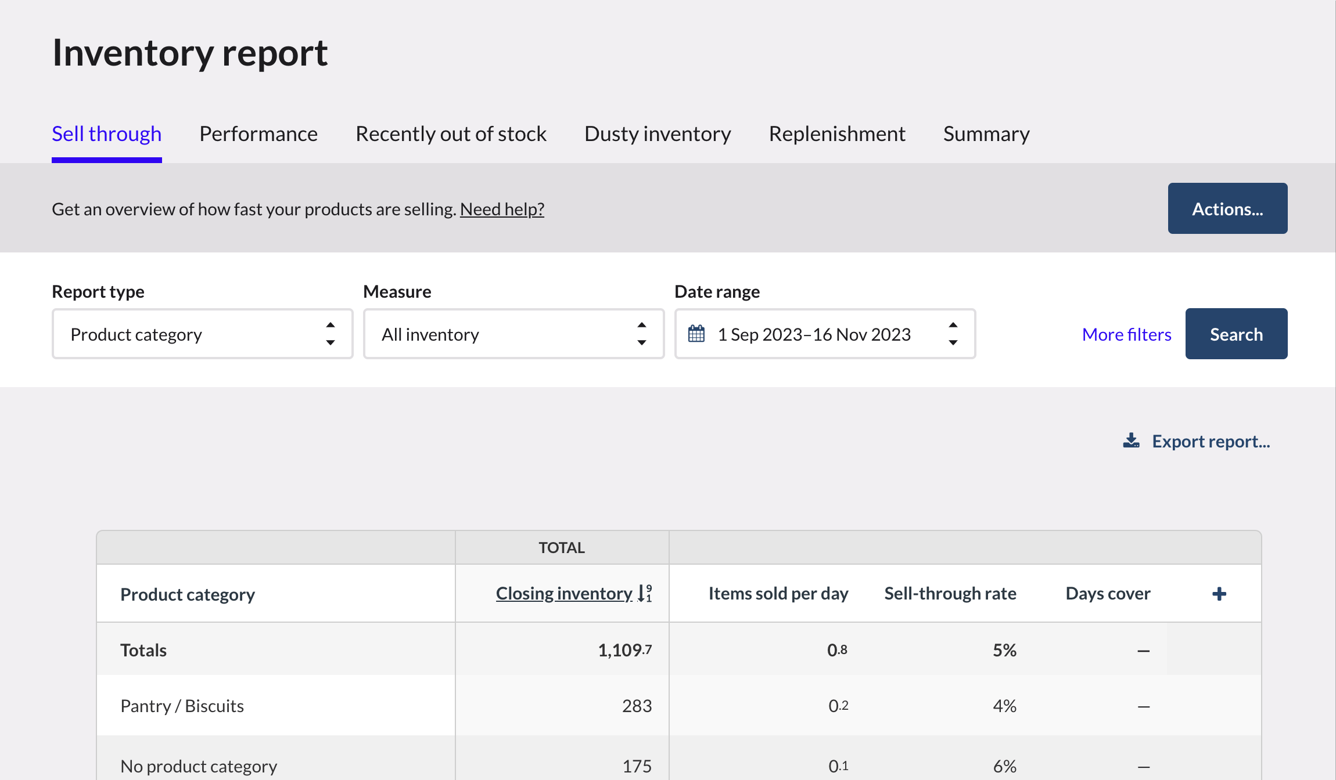Image resolution: width=1336 pixels, height=780 pixels.
Task: View the Summary tab
Action: coord(986,134)
